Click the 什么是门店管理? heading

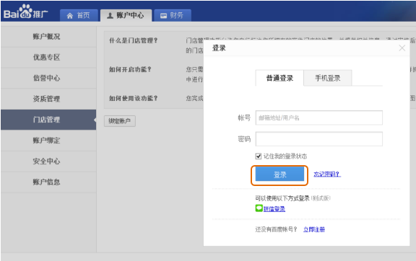134,40
